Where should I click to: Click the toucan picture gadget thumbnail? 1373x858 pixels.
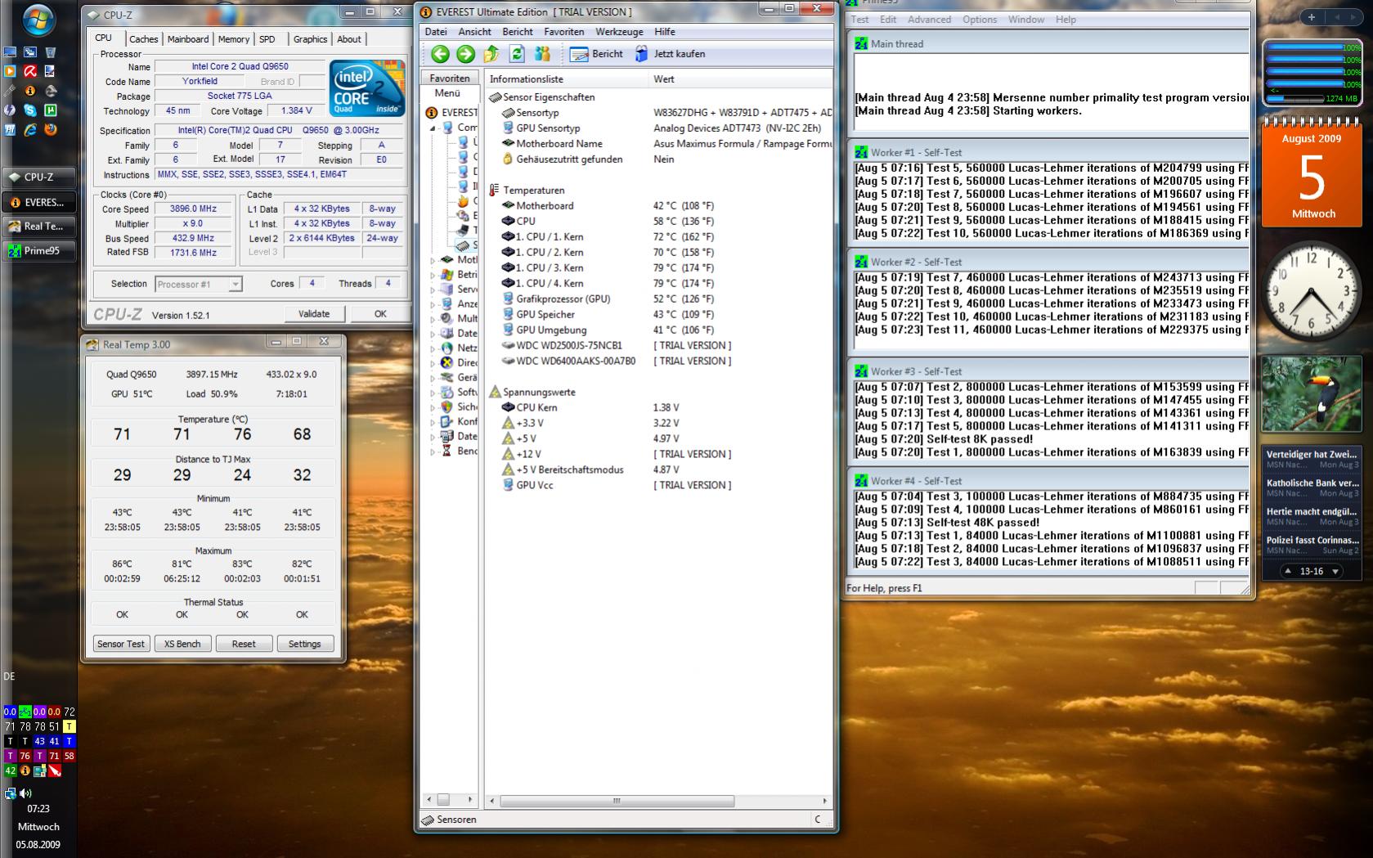click(x=1311, y=393)
